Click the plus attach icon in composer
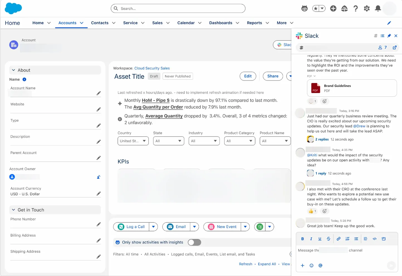The width and height of the screenshot is (402, 276). [x=303, y=265]
